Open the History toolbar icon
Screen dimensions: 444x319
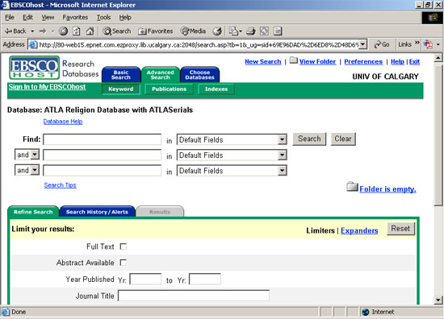[x=217, y=31]
